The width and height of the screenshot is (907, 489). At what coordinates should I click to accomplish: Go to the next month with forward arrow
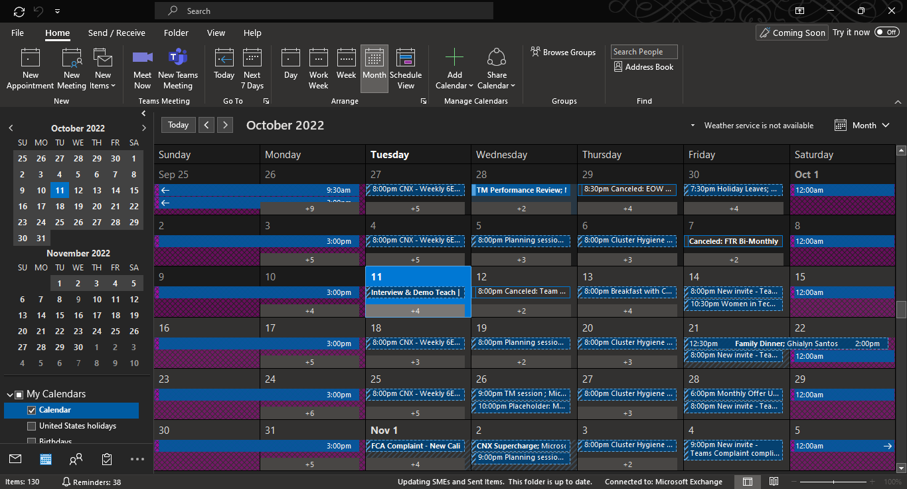226,125
